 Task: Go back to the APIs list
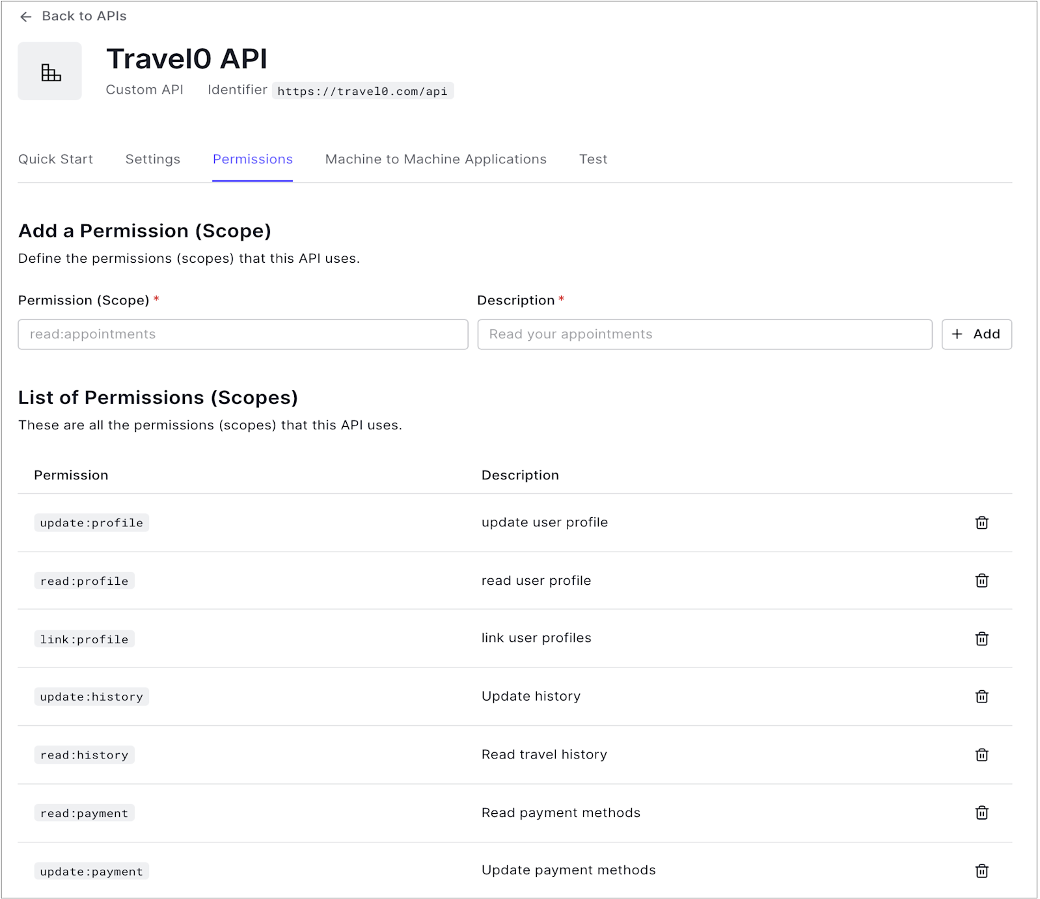(73, 16)
